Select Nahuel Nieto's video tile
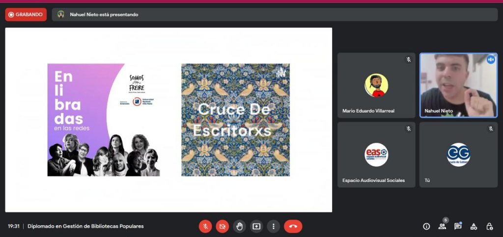 (458, 85)
